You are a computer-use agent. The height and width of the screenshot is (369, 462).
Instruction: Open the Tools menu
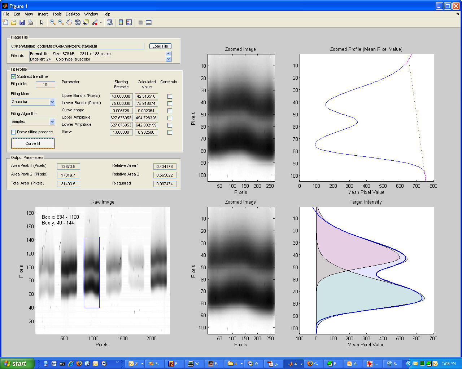coord(57,14)
